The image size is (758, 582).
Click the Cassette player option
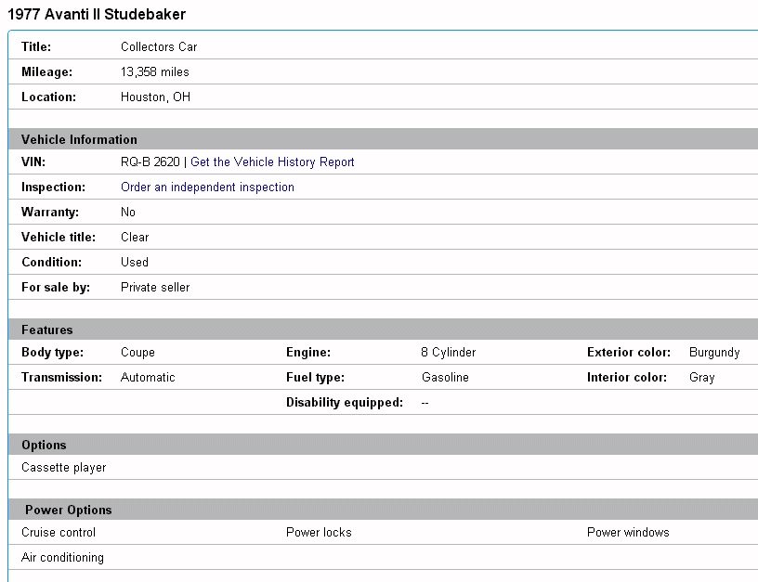pyautogui.click(x=63, y=468)
